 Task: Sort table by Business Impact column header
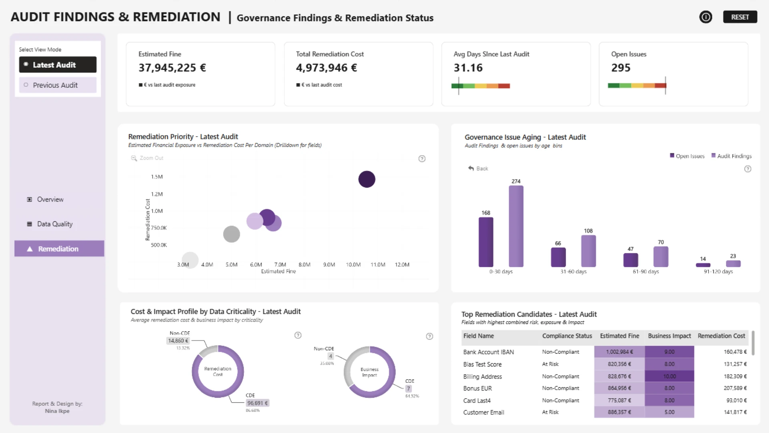(x=669, y=336)
